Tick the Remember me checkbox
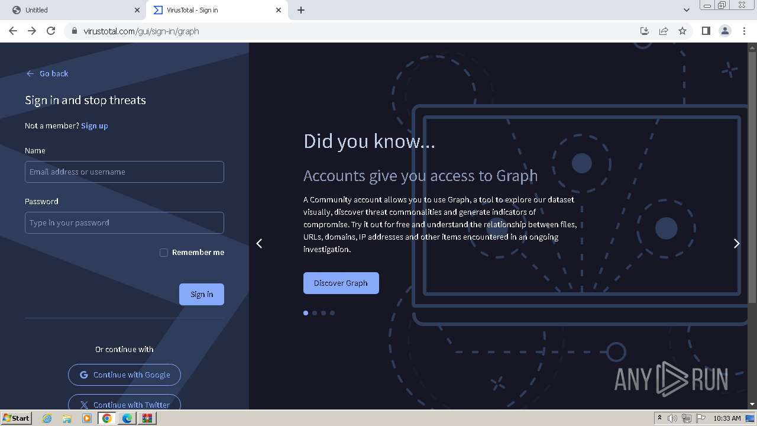757x426 pixels. (x=164, y=253)
